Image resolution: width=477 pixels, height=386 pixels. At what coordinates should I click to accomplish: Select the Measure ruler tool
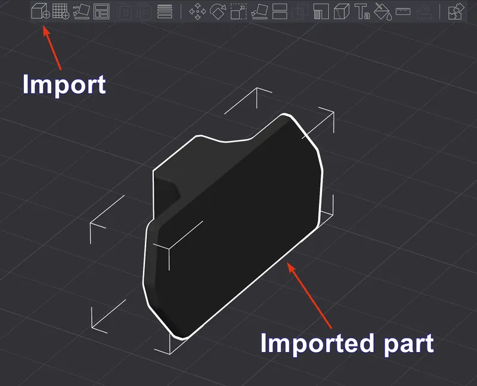(x=403, y=11)
